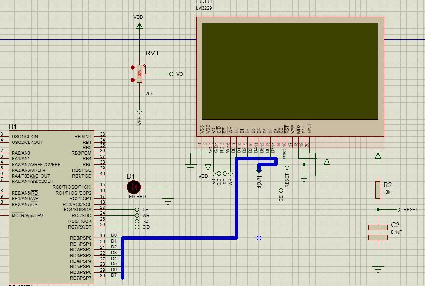This screenshot has width=425, height=286.
Task: Click the RD terminal on pin RC6
Action: click(x=137, y=221)
